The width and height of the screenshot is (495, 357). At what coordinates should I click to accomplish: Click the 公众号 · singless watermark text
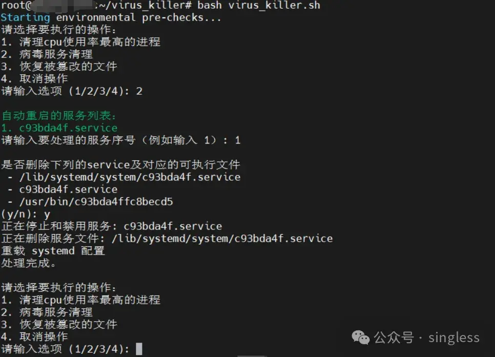pos(427,338)
